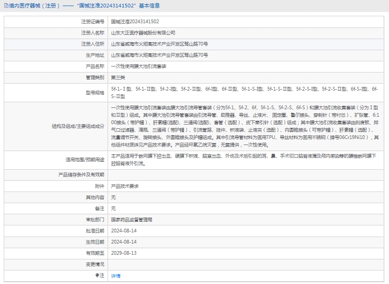Click the 注册人住所 address value
This screenshot has width=389, height=284.
click(159, 44)
